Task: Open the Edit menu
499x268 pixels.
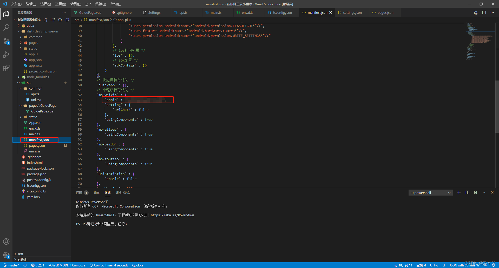Action: coord(31,4)
